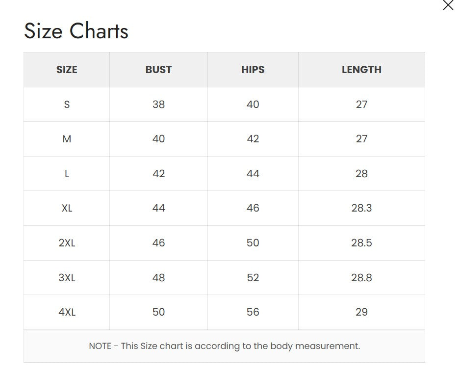Close the Size Charts popup
Screen dimensions: 459x376
coord(448,5)
